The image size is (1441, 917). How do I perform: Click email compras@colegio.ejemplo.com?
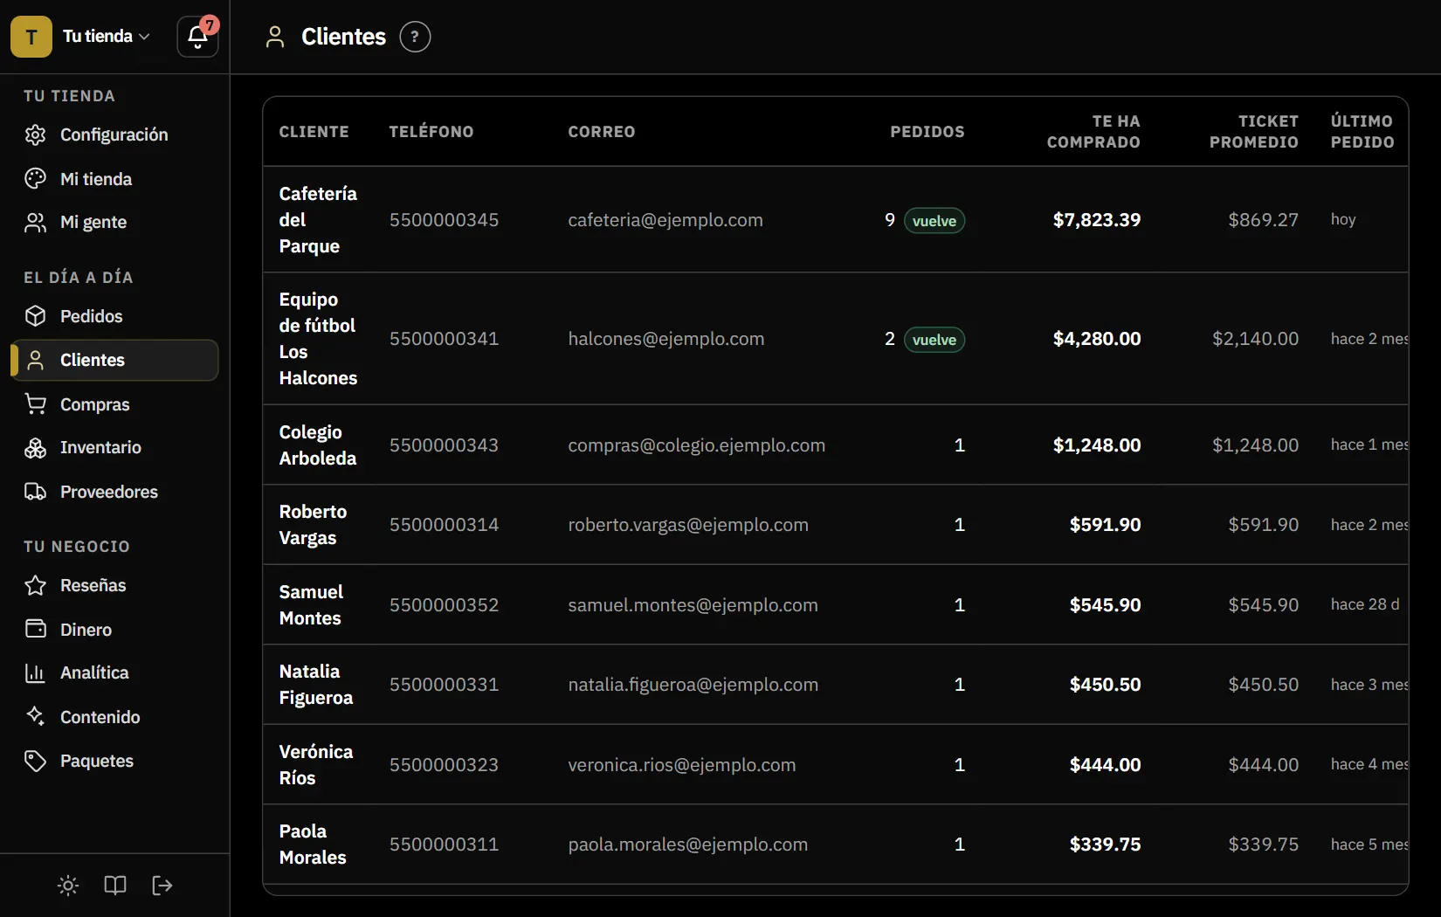tap(696, 445)
